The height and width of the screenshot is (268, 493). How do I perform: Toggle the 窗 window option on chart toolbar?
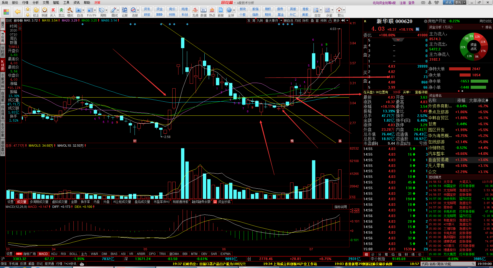[317, 20]
